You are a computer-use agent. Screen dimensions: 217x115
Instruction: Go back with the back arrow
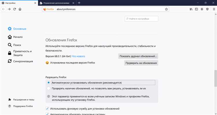pos(3,9)
